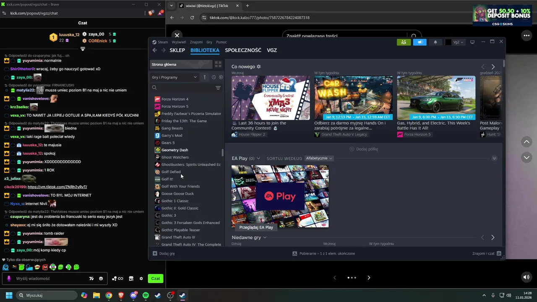
Task: Open House Flipper Community Contest news thumbnail
Action: click(x=271, y=98)
